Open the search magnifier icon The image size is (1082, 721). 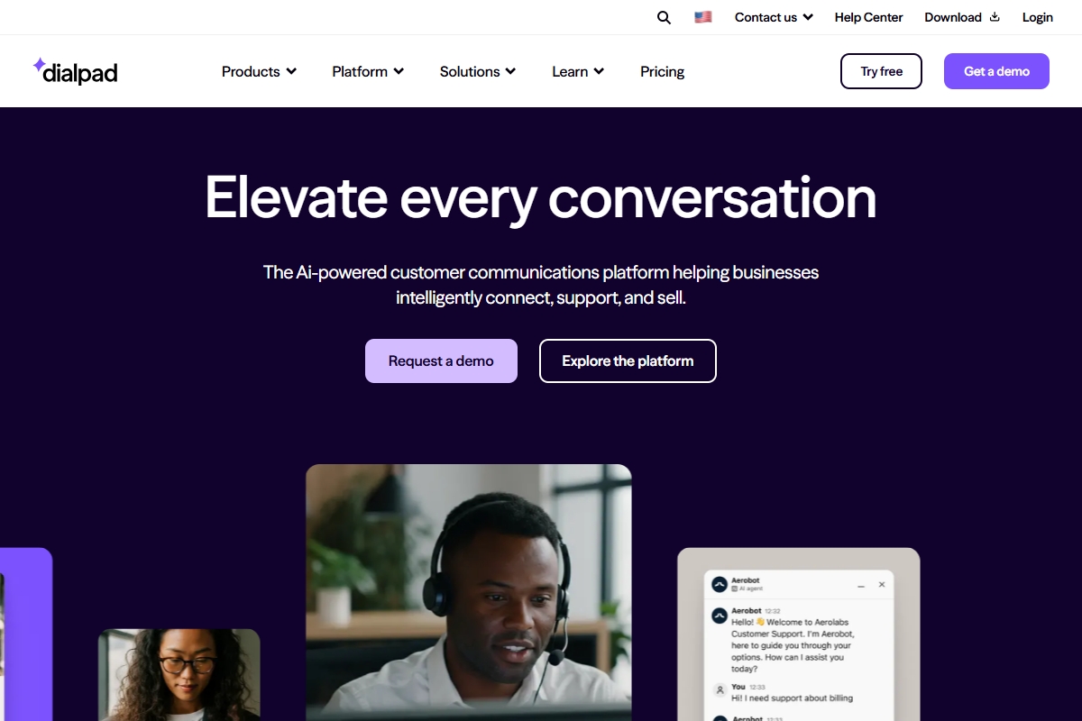pos(664,17)
